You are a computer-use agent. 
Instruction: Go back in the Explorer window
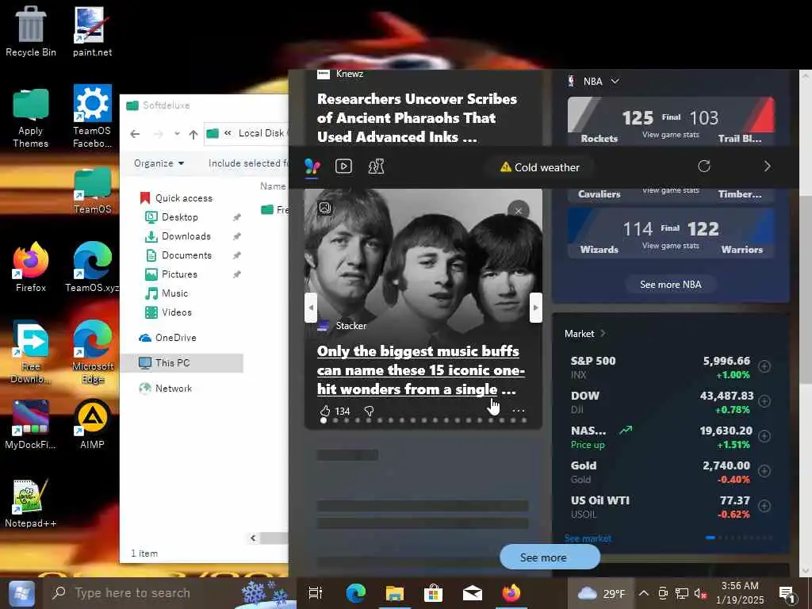135,134
